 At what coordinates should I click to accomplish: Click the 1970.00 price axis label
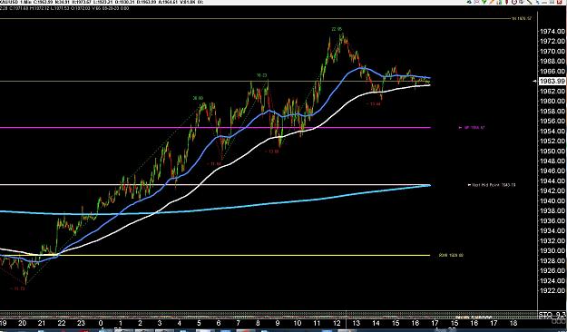pyautogui.click(x=552, y=52)
